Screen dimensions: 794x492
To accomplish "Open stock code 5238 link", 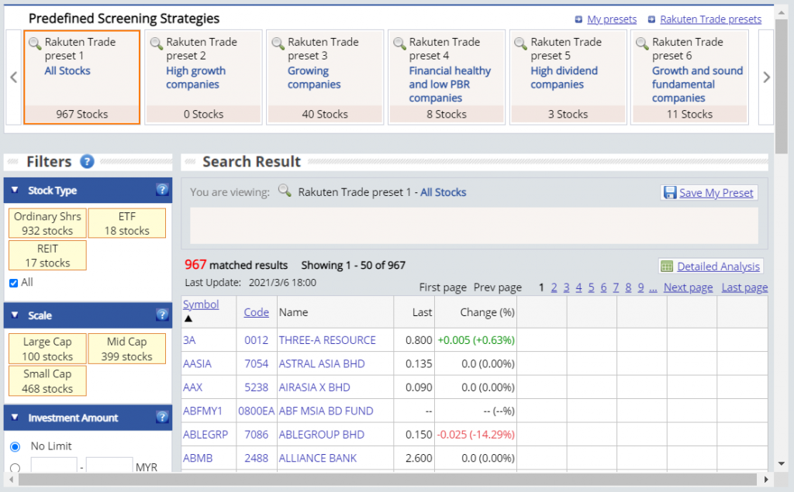I will [x=256, y=387].
